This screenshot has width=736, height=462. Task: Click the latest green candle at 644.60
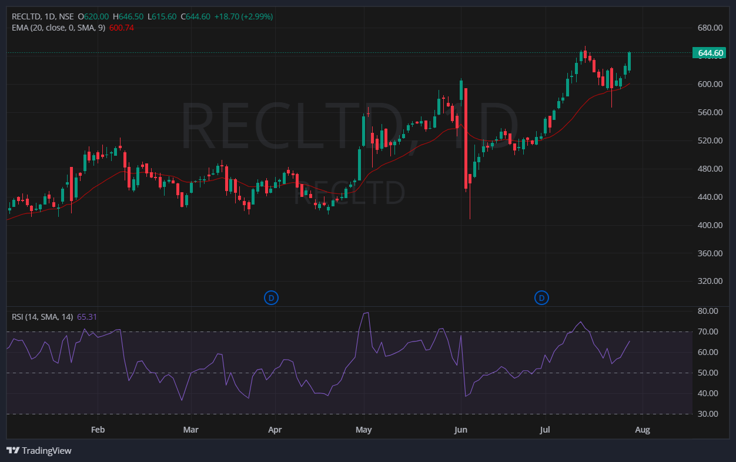(x=630, y=61)
